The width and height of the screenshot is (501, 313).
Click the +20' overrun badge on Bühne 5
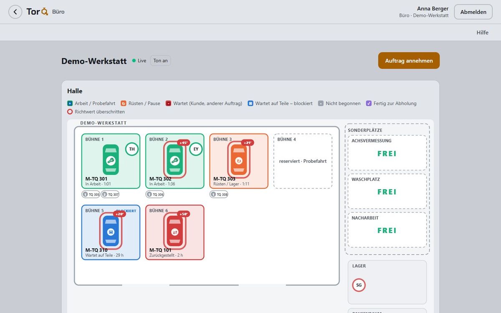coord(119,214)
